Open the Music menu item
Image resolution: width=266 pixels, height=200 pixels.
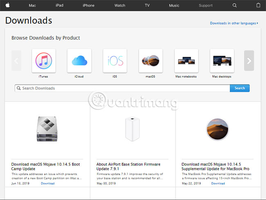coord(174,5)
